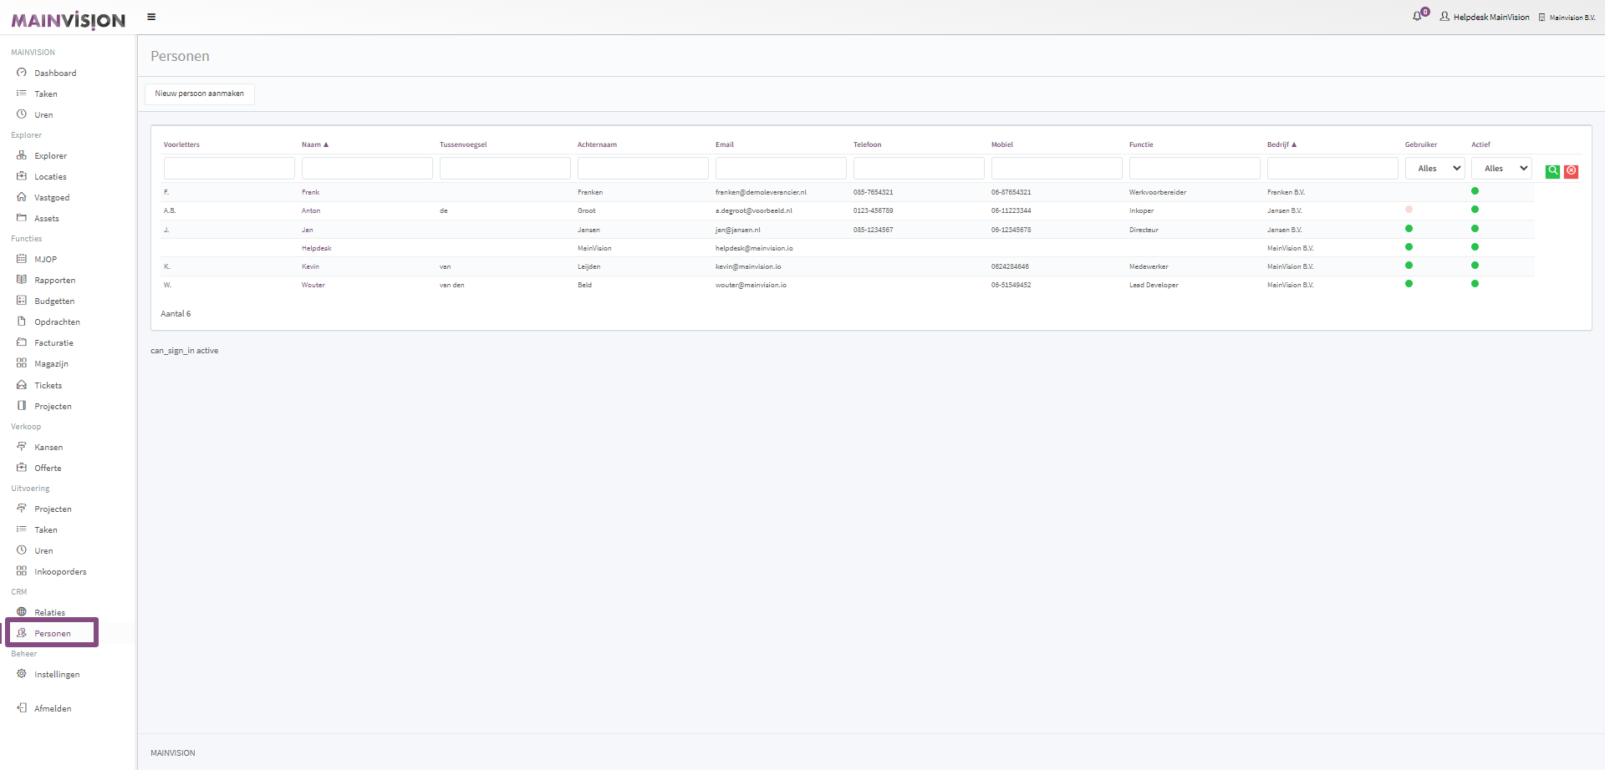1605x770 pixels.
Task: Toggle Actief dot for Jan Jansen
Action: 1475,229
